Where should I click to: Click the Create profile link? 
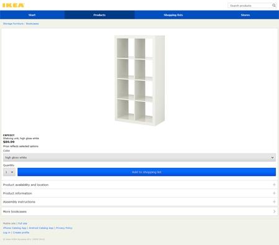(21, 233)
